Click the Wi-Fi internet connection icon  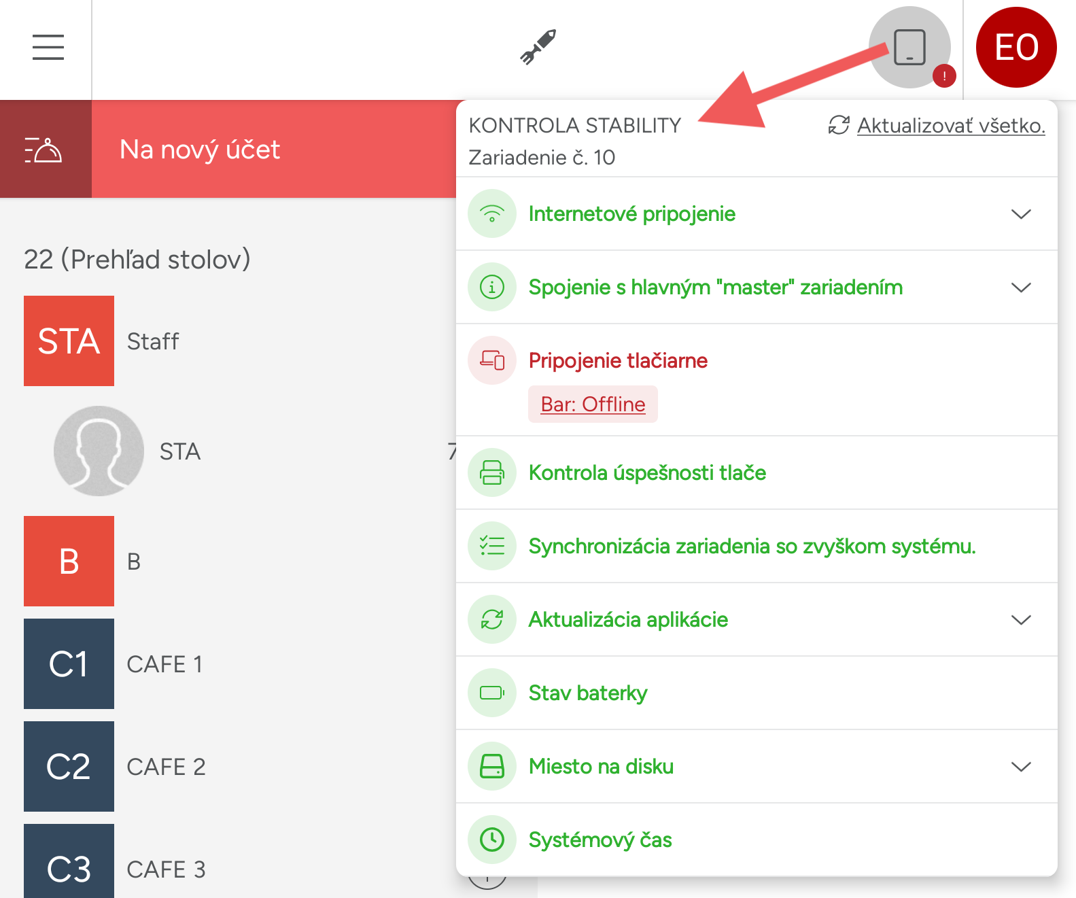(x=492, y=214)
